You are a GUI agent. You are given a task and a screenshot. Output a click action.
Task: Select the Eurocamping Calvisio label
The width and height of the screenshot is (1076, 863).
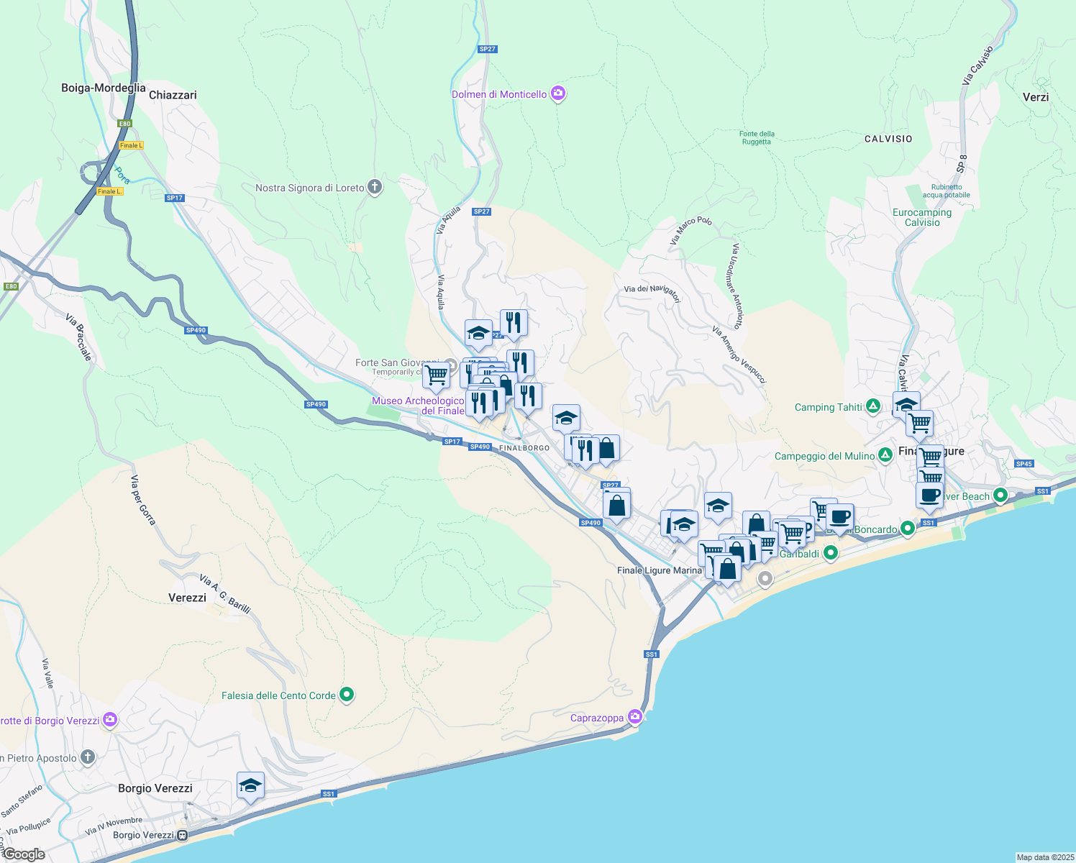click(924, 217)
